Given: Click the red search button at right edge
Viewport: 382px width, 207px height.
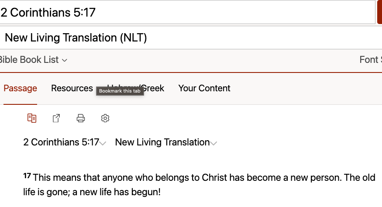Looking at the screenshot, I should pos(379,12).
